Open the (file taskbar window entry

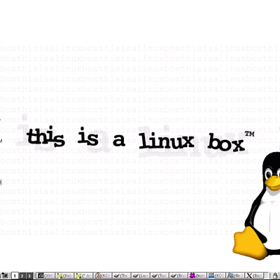tap(235, 276)
